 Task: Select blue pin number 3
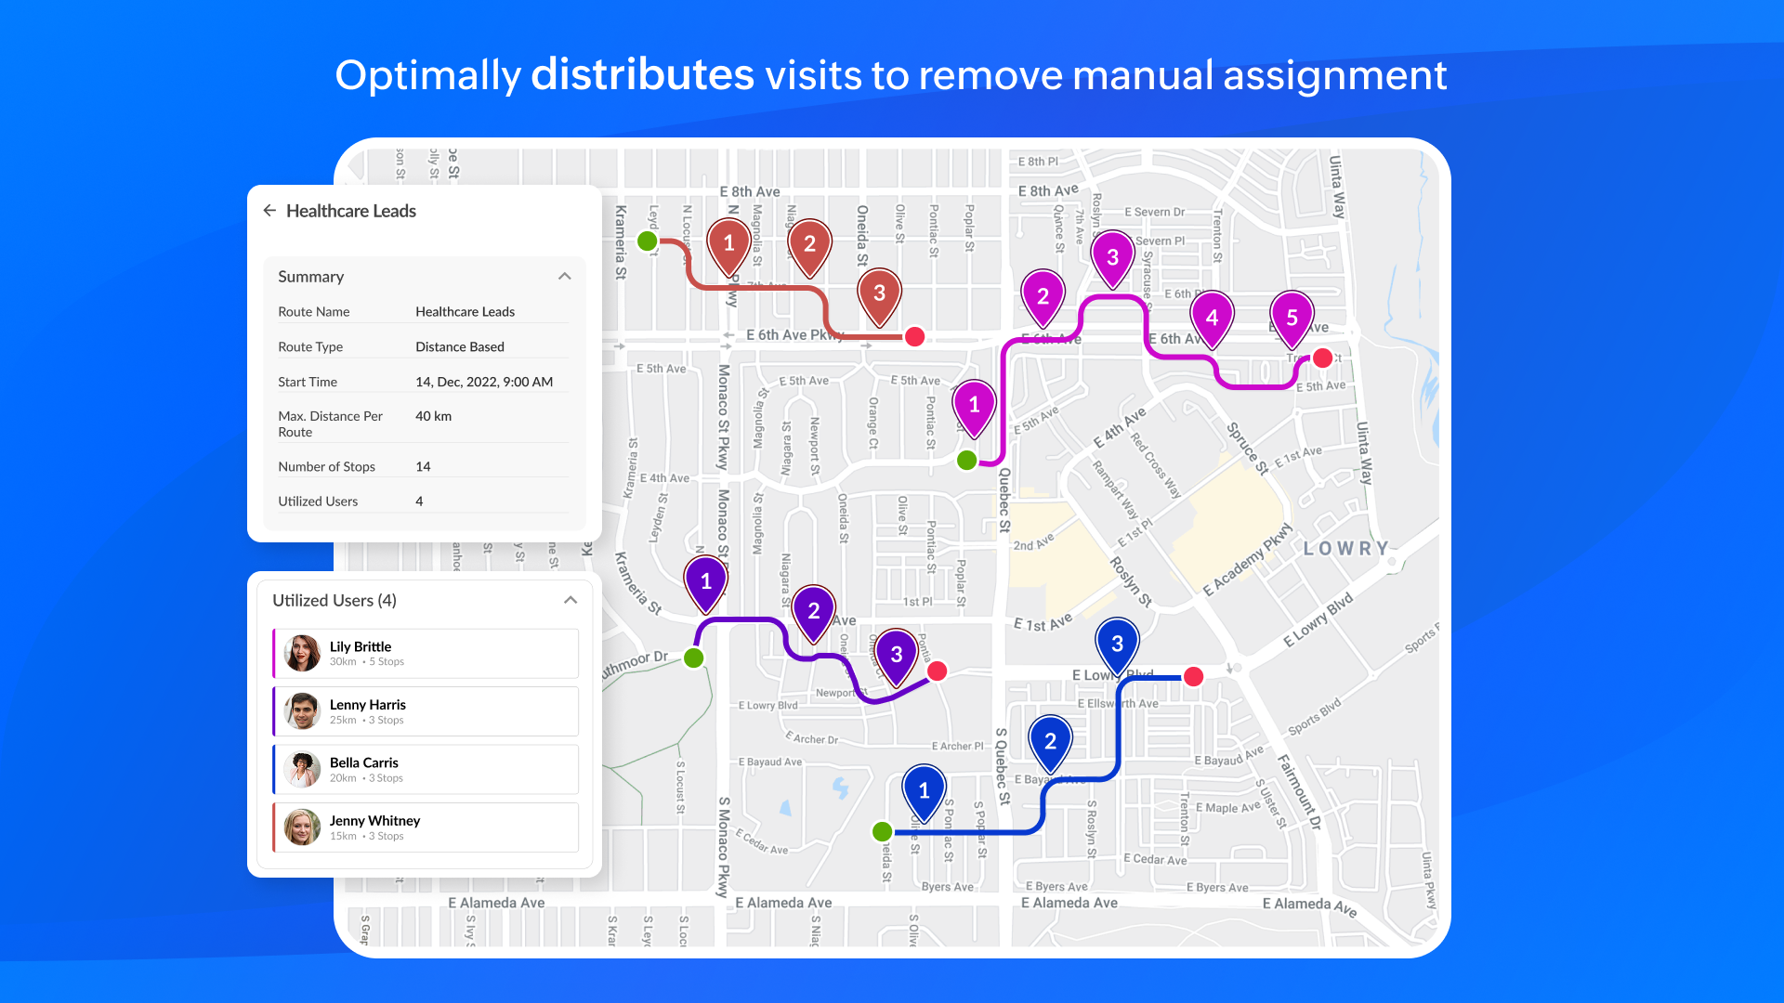(x=1117, y=644)
